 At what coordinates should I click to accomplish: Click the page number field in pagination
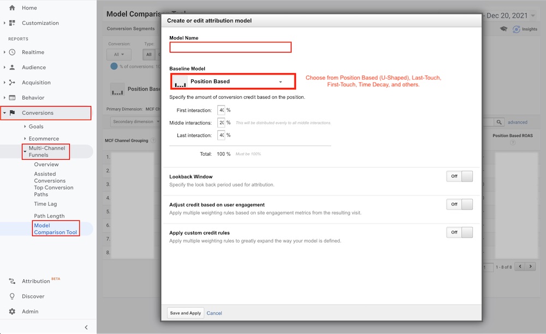tap(488, 267)
